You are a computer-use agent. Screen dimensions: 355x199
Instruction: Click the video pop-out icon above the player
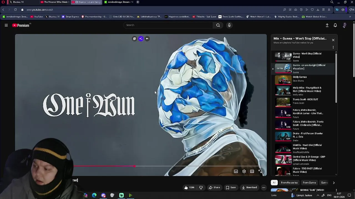coord(135,39)
